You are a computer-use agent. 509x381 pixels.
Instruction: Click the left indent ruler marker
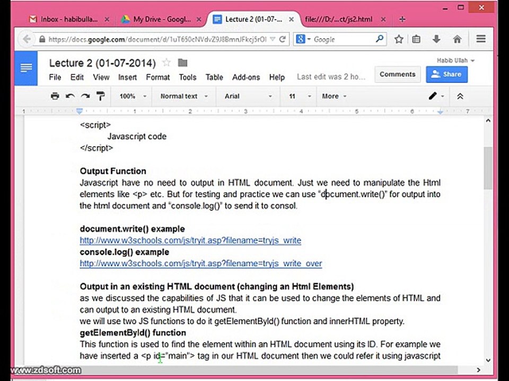(x=80, y=111)
